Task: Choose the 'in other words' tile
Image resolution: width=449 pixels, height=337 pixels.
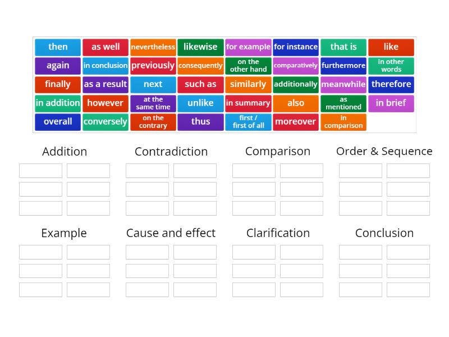Action: pos(391,66)
